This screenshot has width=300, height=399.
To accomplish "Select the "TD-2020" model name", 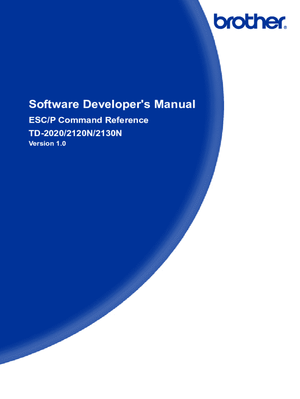I will [x=44, y=133].
